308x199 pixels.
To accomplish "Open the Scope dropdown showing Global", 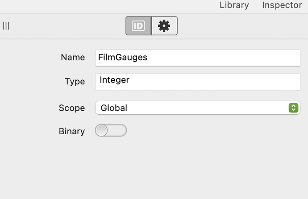I will [x=198, y=108].
